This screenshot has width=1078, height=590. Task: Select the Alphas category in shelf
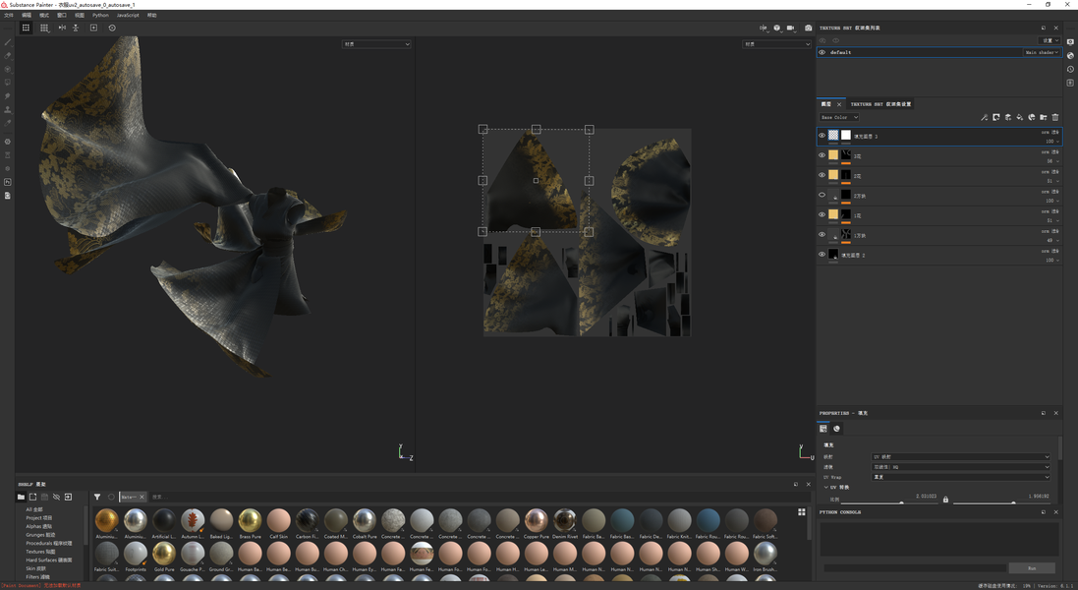pos(40,526)
